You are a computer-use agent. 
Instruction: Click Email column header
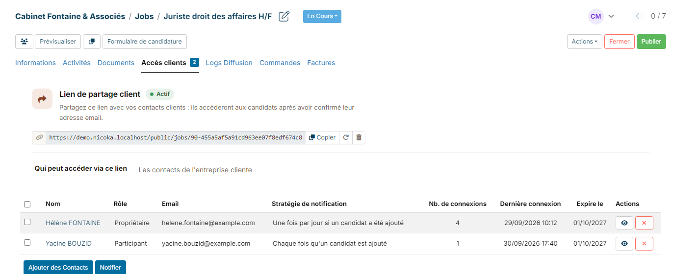coord(170,204)
